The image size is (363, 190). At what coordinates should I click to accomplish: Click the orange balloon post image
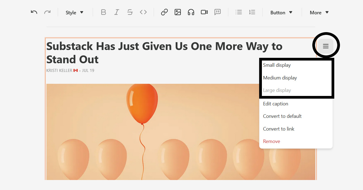tap(181, 132)
